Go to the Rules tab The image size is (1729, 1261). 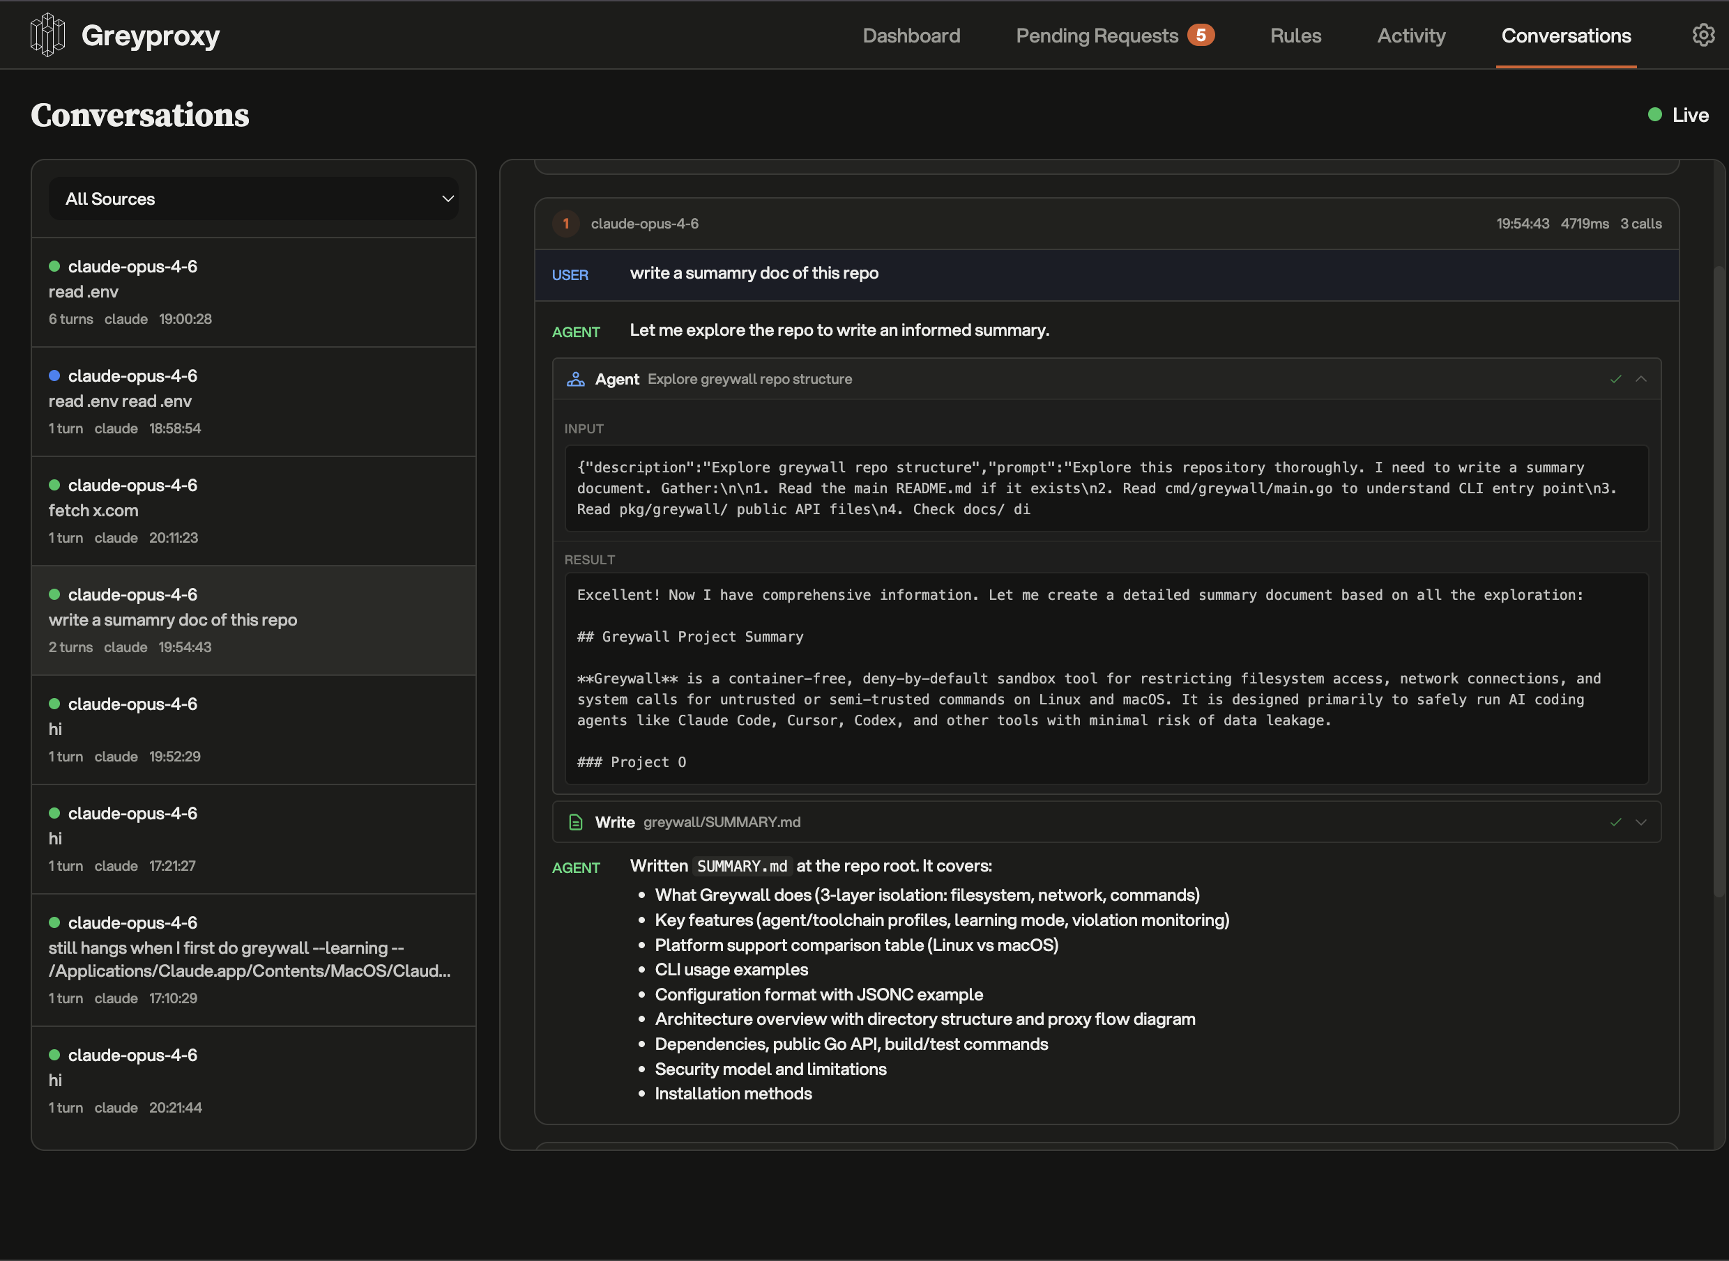(x=1295, y=36)
